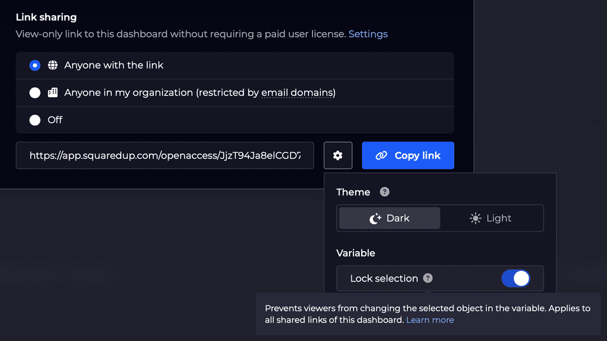Viewport: 607px width, 341px height.
Task: Click the moon icon on the Dark option
Action: [374, 218]
